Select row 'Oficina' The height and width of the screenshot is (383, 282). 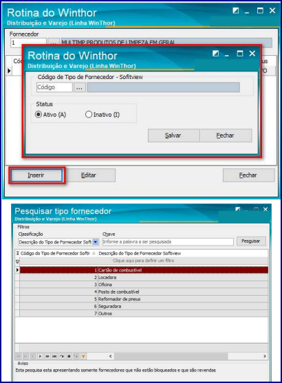(144, 285)
